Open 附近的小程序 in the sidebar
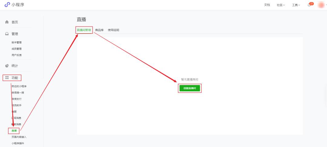The width and height of the screenshot is (327, 147). pyautogui.click(x=19, y=86)
